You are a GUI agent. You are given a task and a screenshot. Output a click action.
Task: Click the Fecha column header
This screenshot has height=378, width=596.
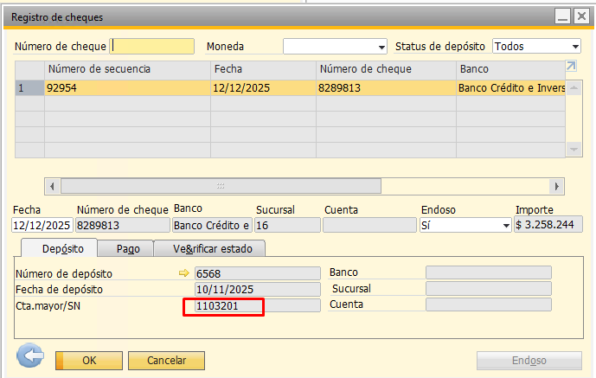pos(263,69)
